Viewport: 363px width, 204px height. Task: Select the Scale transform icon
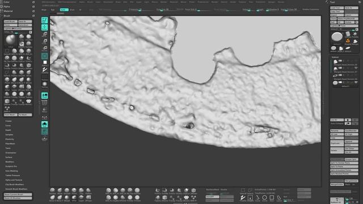(x=44, y=41)
